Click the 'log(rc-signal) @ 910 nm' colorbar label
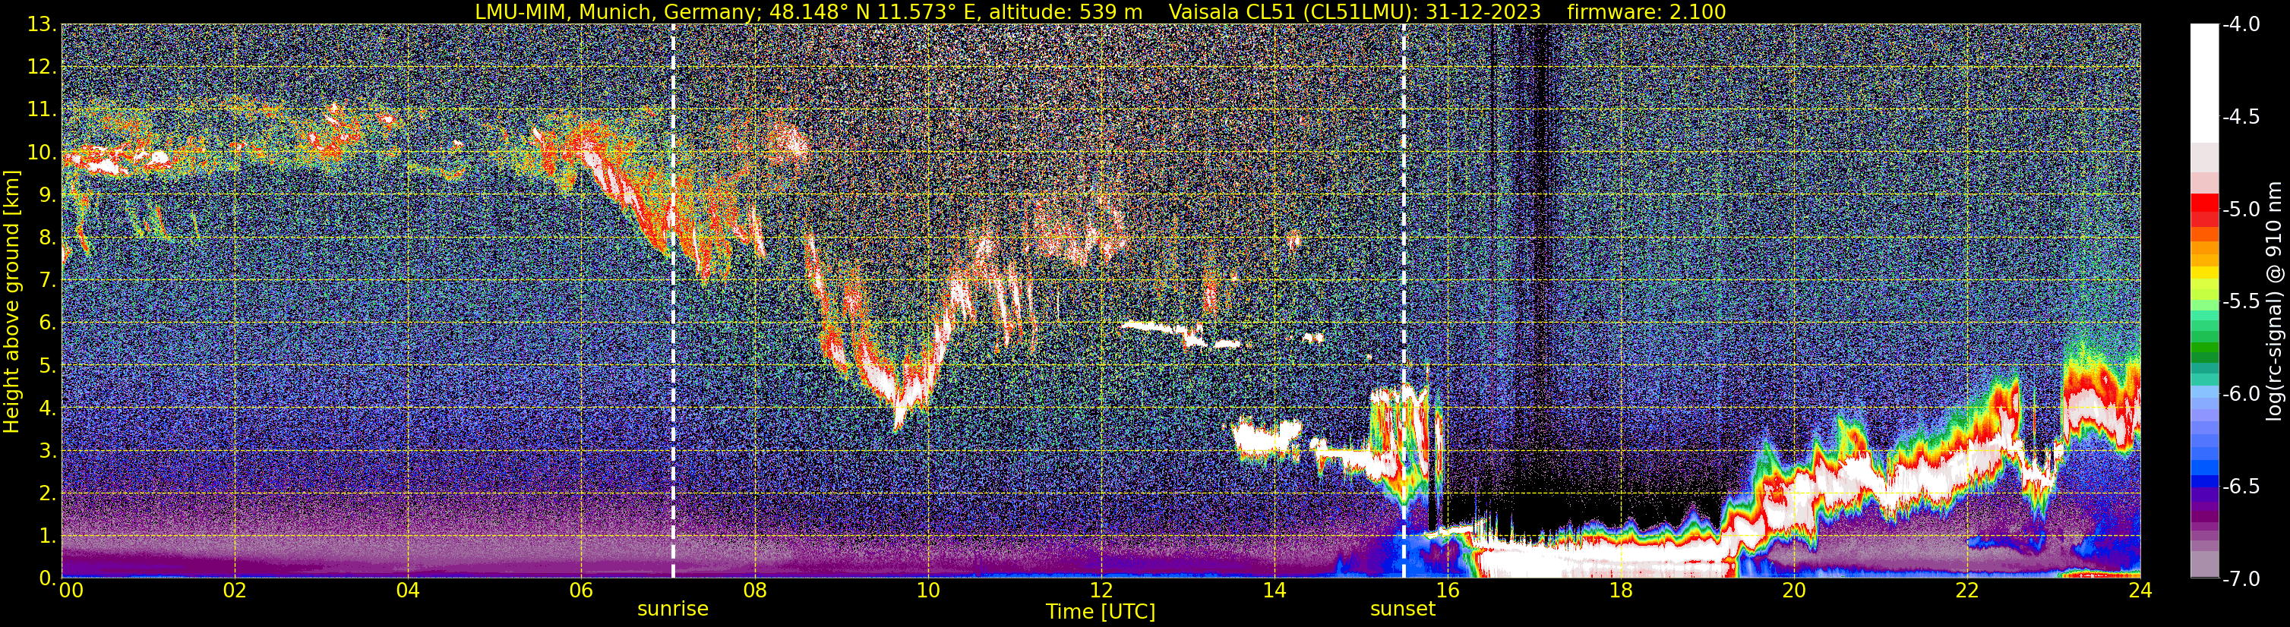The width and height of the screenshot is (2290, 627). click(2274, 301)
